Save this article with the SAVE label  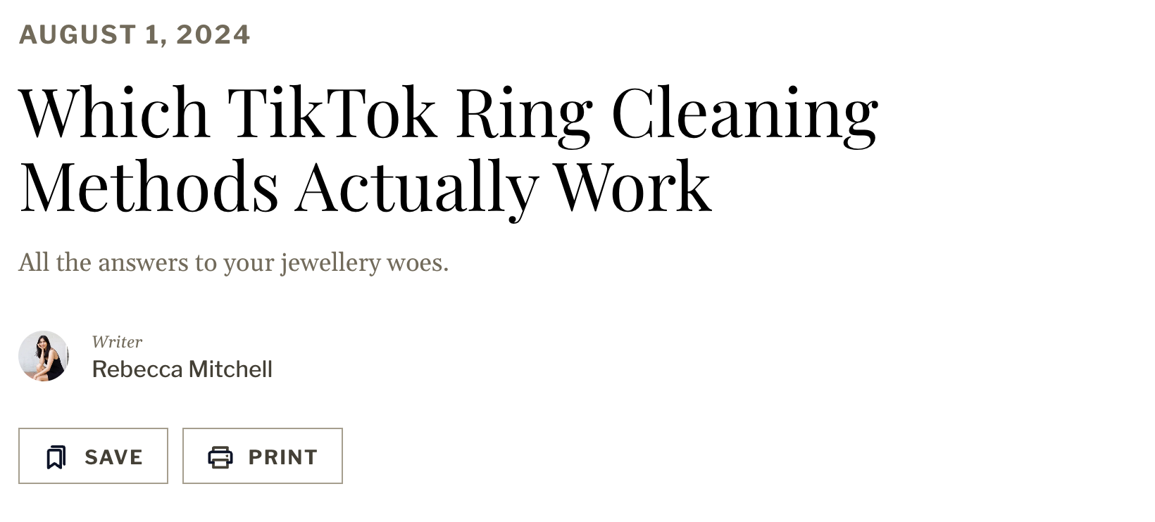pyautogui.click(x=113, y=457)
